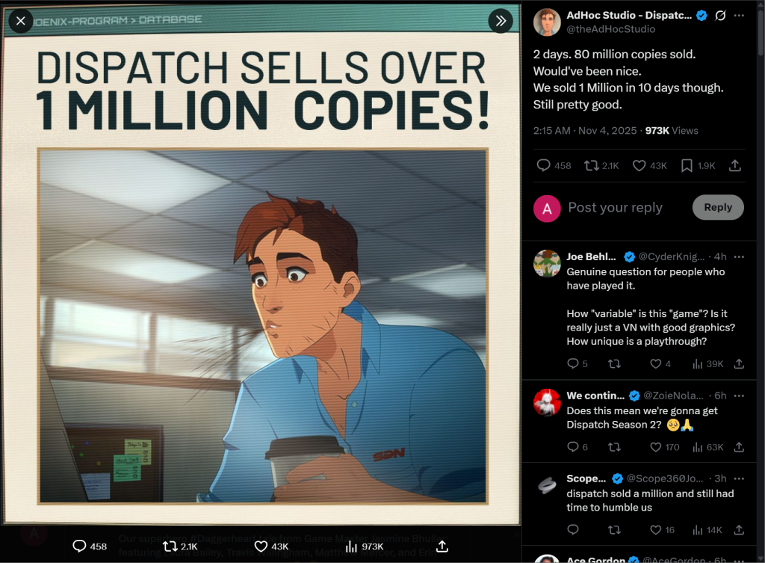Share the main post via upload icon
This screenshot has width=765, height=563.
(735, 165)
